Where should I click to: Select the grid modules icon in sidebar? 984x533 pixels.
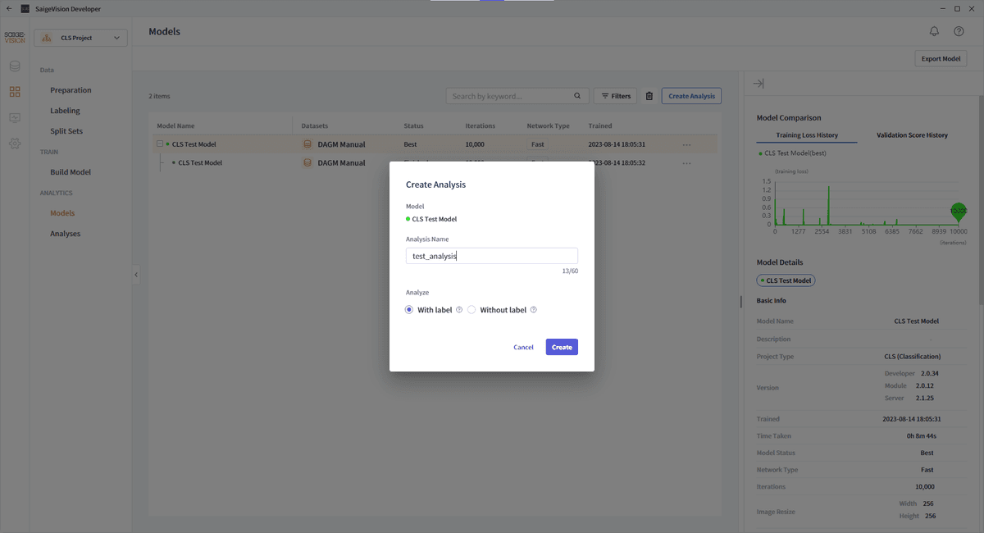[x=15, y=92]
